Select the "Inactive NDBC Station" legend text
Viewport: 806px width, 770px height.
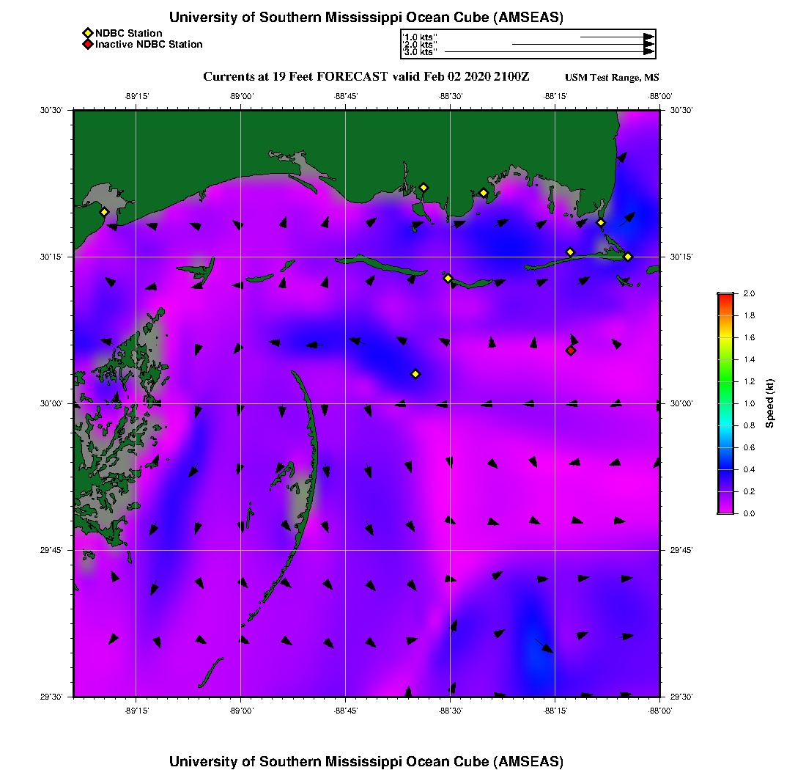[x=149, y=45]
